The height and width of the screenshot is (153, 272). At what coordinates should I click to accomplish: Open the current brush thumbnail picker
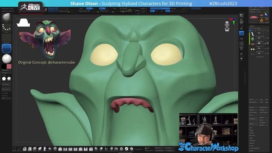coord(6,17)
